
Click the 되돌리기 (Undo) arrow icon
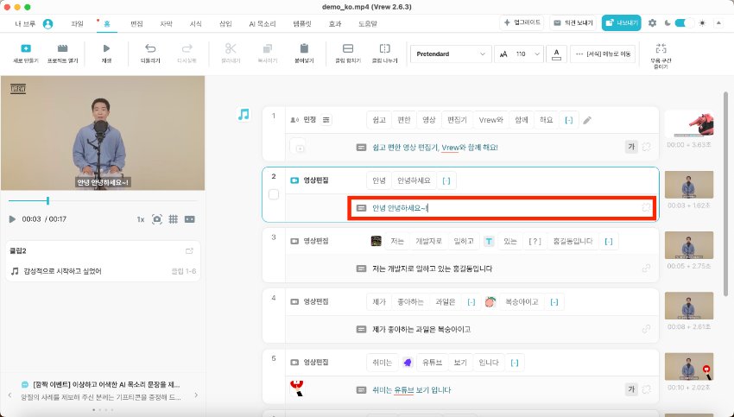(x=151, y=48)
